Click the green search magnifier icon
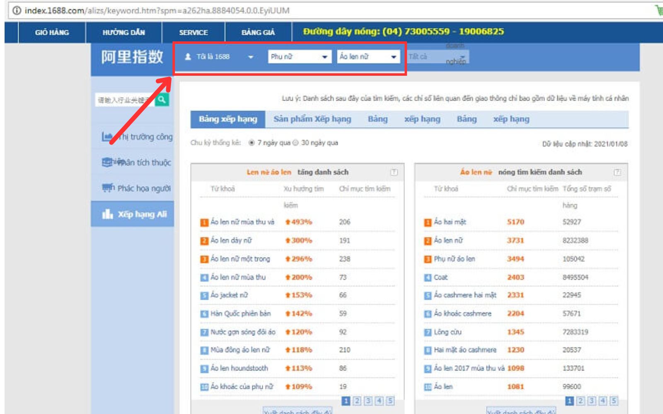The height and width of the screenshot is (414, 663). coord(162,99)
